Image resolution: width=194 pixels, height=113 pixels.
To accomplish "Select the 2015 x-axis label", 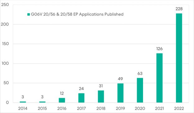I will (42, 108).
